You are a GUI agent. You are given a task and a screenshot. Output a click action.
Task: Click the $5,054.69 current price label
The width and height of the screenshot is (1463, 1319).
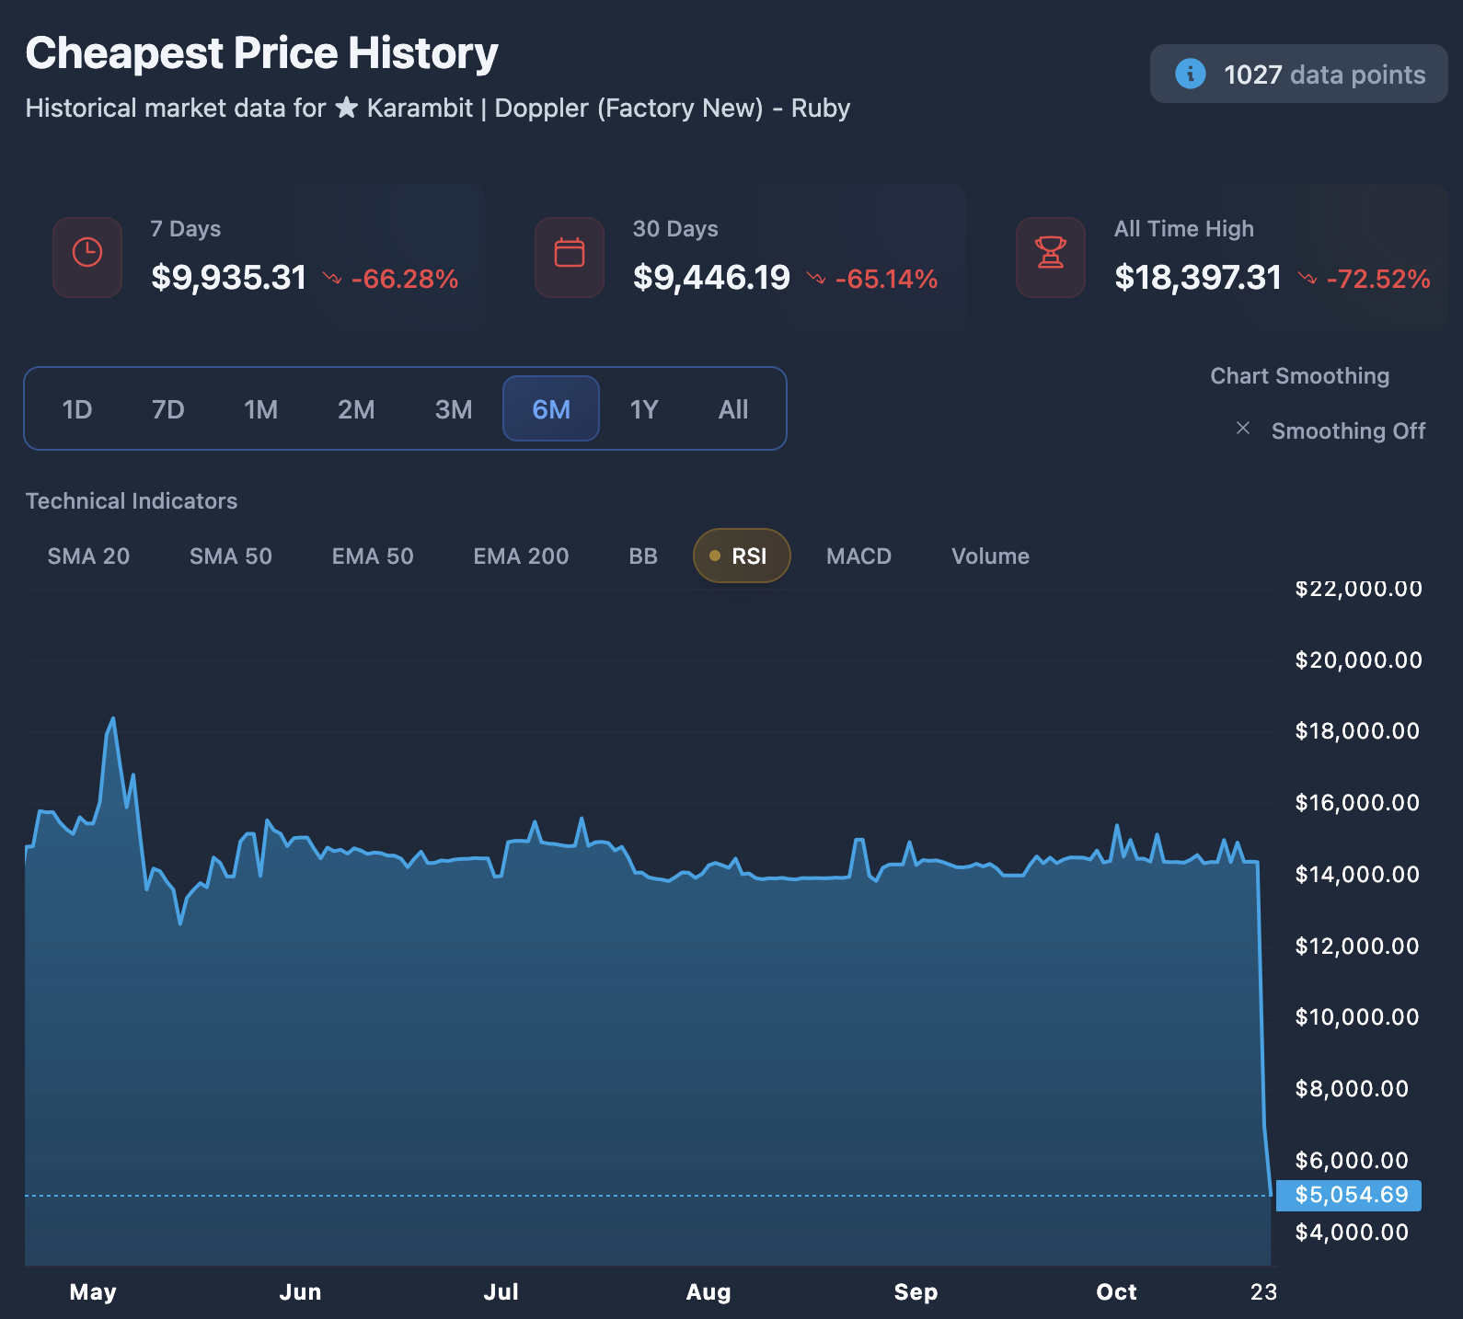[1349, 1195]
